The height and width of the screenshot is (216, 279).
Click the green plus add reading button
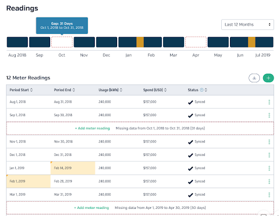tap(268, 78)
